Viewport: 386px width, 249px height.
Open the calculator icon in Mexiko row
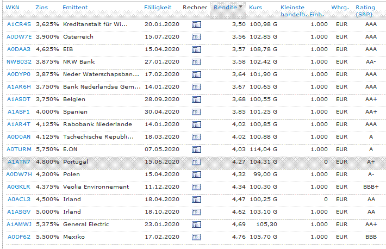tap(196, 237)
